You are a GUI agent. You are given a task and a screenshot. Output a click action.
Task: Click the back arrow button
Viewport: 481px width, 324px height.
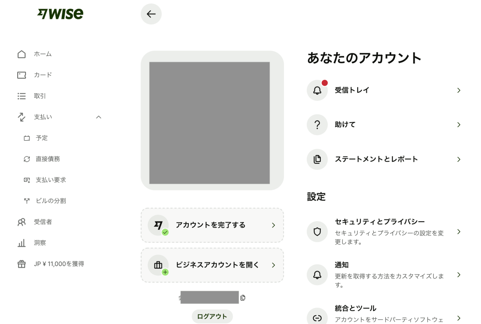[x=151, y=14]
